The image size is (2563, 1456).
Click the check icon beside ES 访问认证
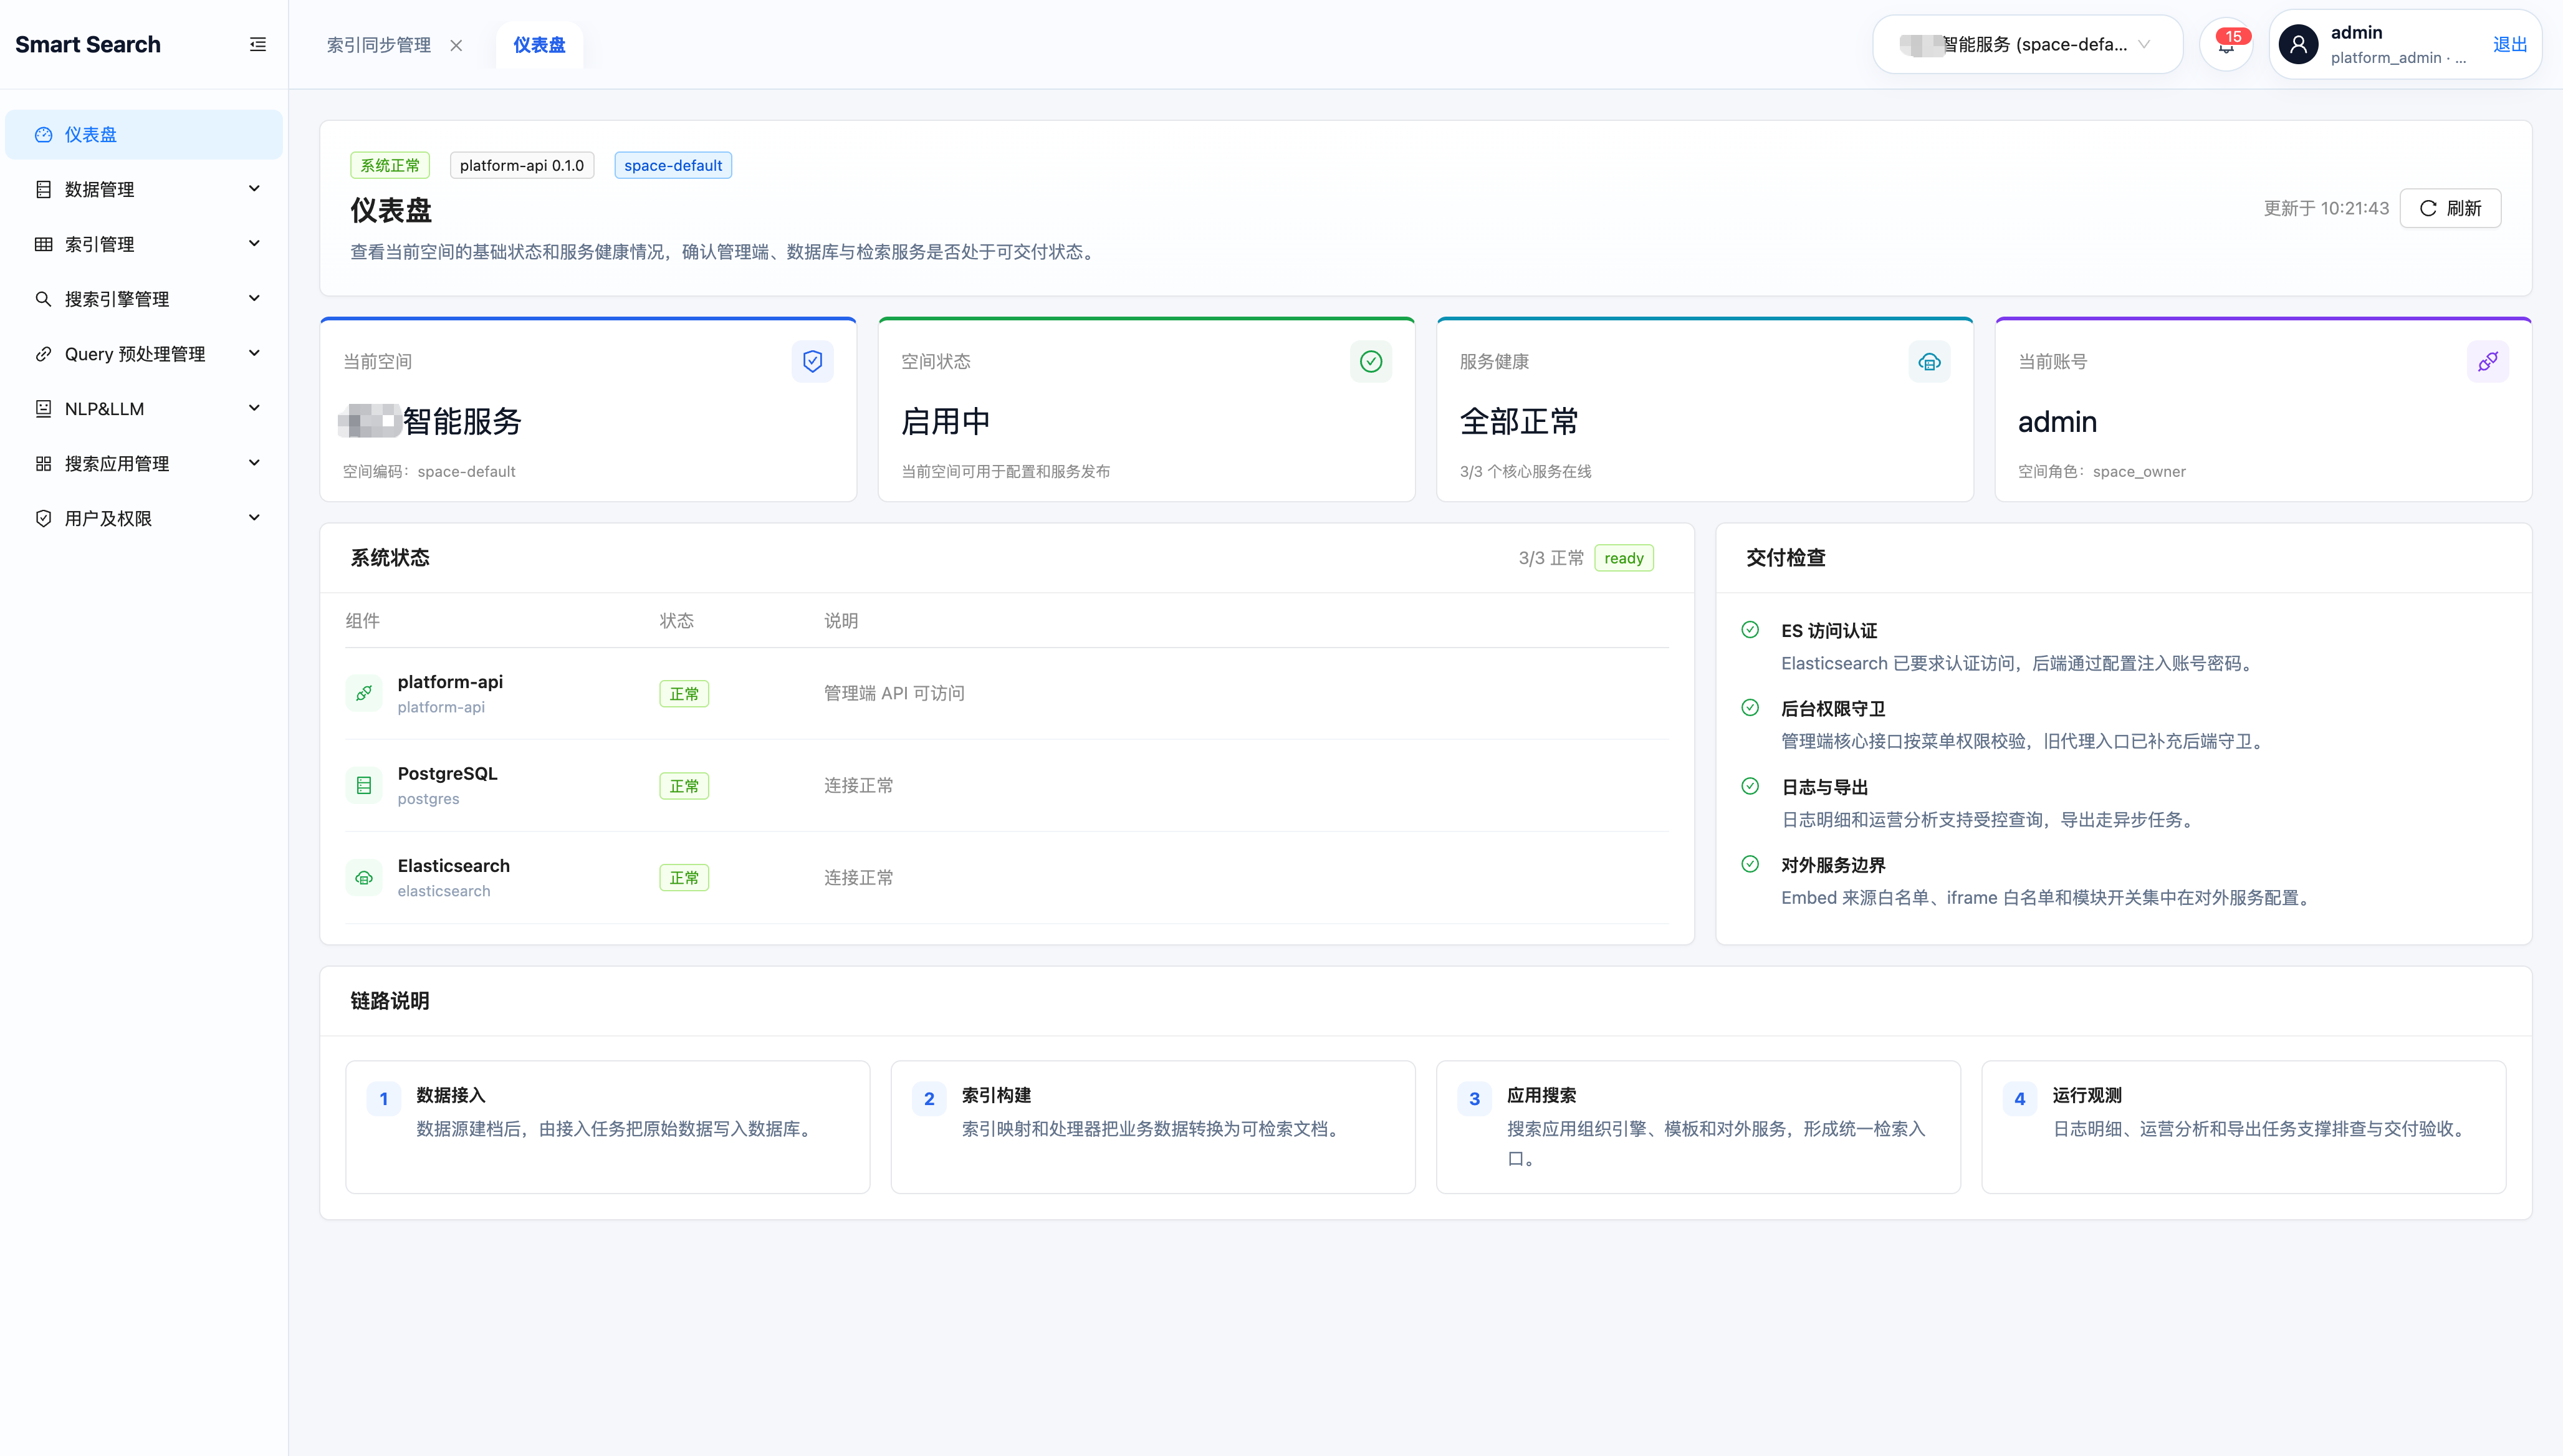[1750, 630]
